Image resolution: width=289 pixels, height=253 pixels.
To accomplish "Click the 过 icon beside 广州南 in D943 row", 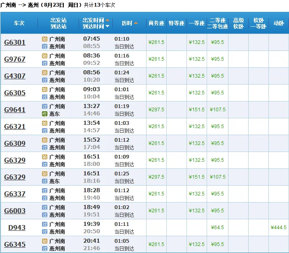I will click(x=44, y=224).
